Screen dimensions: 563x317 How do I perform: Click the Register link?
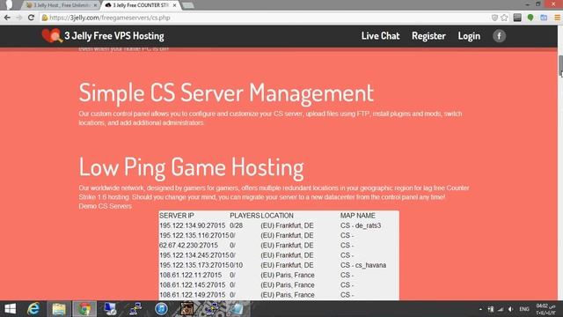(428, 36)
